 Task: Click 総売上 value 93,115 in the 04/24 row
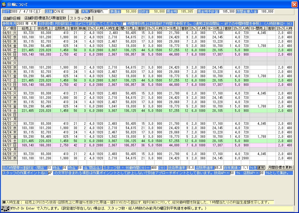pos(26,132)
